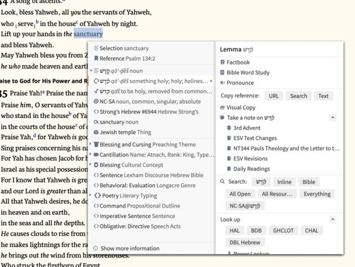355x267 pixels.
Task: Search NC-SA@ lemma morphology
Action: pos(245,206)
